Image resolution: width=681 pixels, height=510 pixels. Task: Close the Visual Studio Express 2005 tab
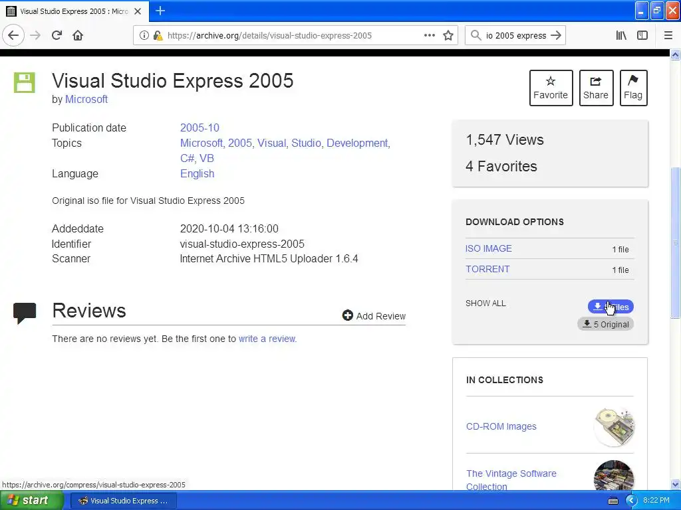tap(138, 11)
